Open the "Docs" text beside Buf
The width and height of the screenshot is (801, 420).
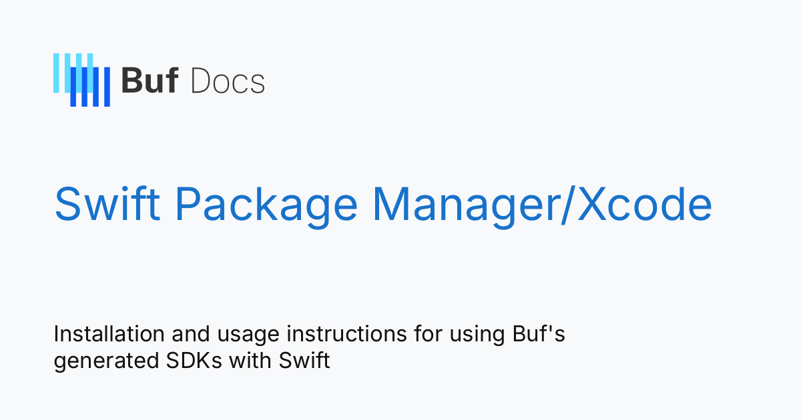click(x=228, y=81)
